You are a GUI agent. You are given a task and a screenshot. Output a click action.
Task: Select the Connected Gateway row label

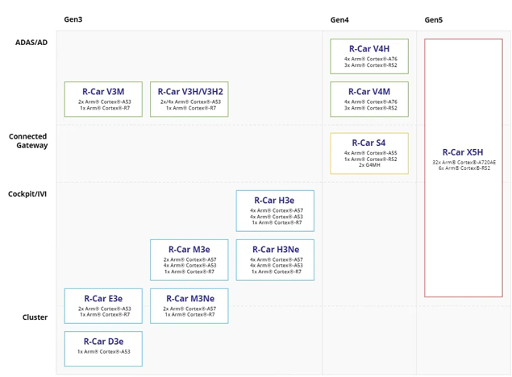click(x=28, y=141)
